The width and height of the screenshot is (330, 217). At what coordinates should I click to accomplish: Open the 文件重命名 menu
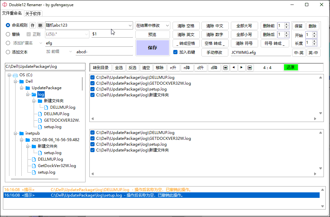pos(12,13)
